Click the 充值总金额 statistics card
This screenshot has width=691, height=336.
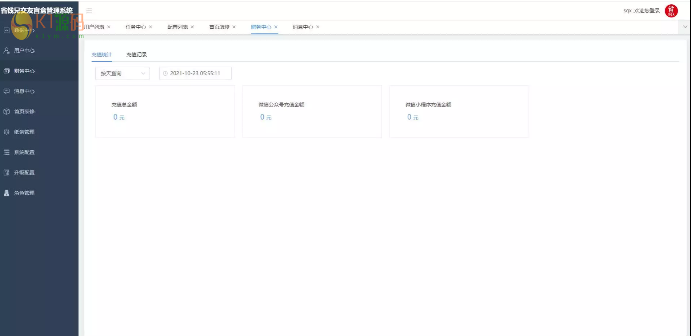click(165, 112)
